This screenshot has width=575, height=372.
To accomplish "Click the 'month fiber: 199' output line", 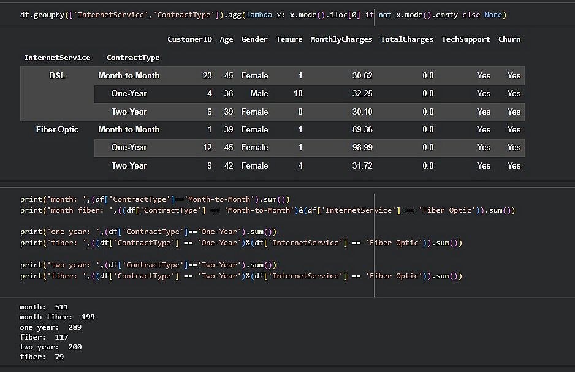I will [x=57, y=317].
